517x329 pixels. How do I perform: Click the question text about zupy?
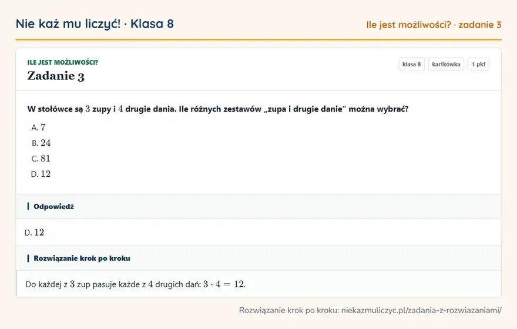point(218,109)
